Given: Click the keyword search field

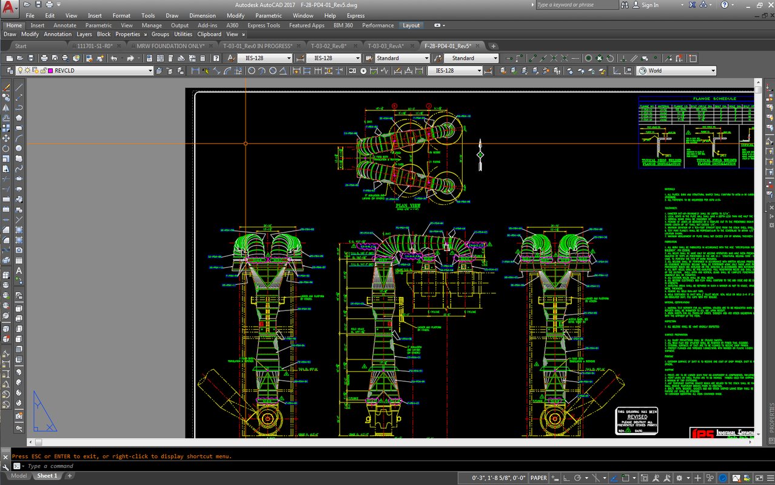Looking at the screenshot, I should coord(577,5).
